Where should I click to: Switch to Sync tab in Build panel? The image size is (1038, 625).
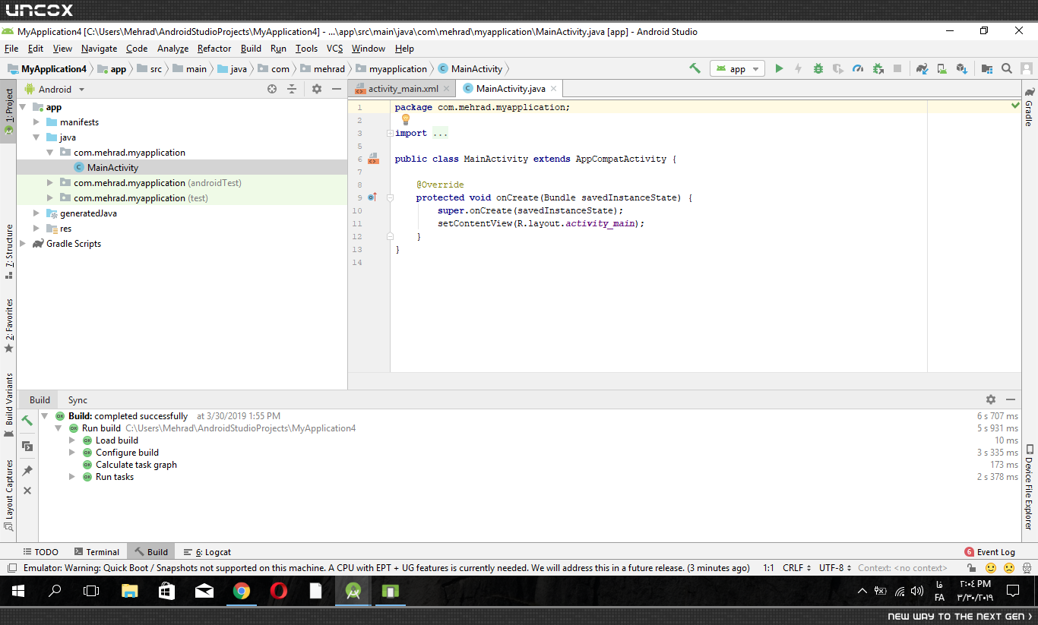(x=78, y=400)
